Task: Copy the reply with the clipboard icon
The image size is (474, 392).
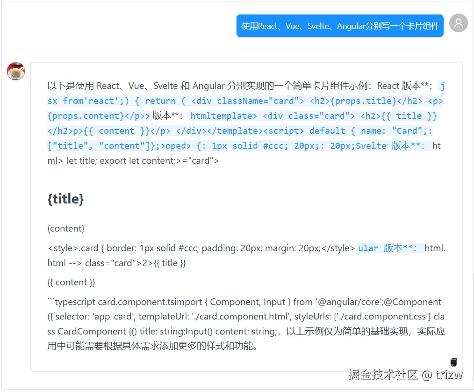Action: click(453, 362)
